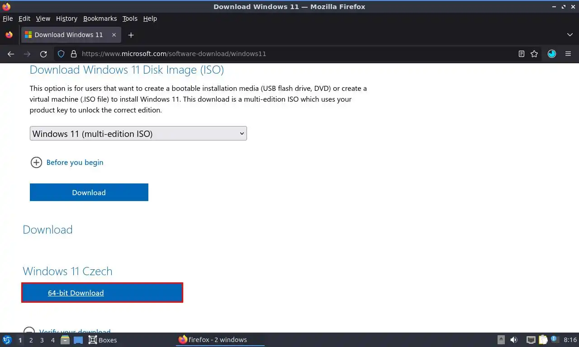Image resolution: width=579 pixels, height=347 pixels.
Task: Open the History menu
Action: [66, 19]
